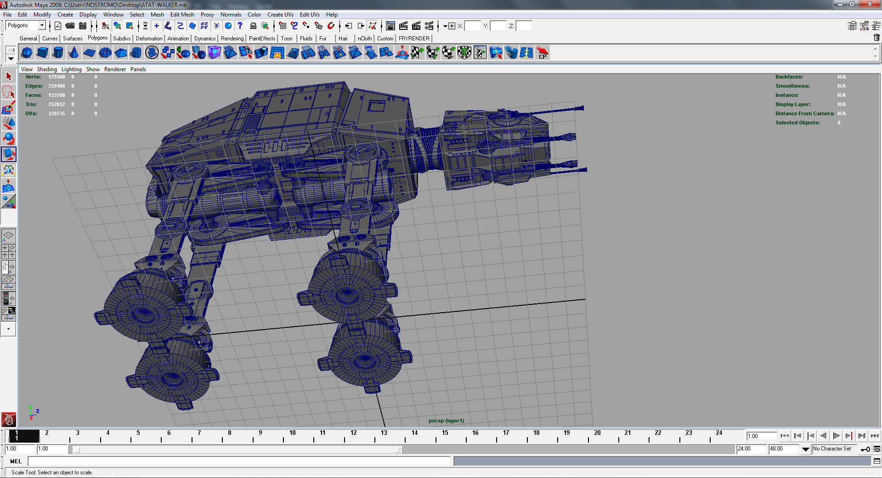This screenshot has width=882, height=478.
Task: Toggle Attribute Editor display button
Action: pos(852,26)
